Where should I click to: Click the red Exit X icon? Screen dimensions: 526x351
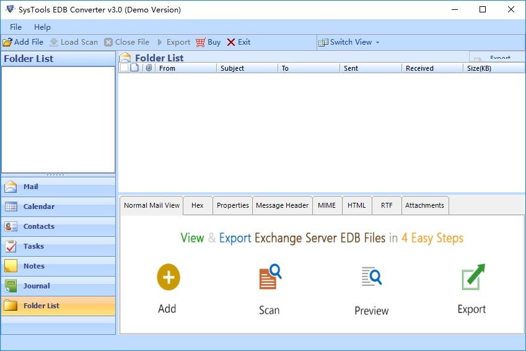(231, 42)
